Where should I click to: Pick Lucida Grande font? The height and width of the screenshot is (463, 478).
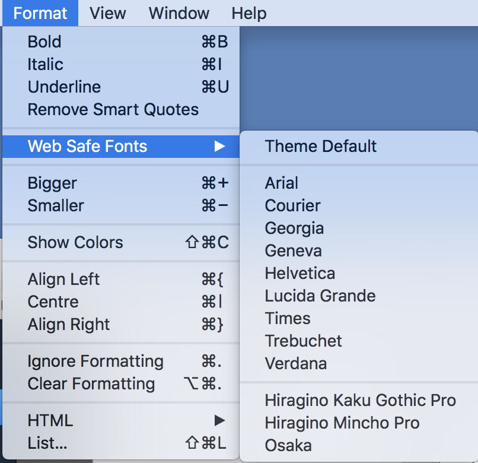(x=359, y=296)
